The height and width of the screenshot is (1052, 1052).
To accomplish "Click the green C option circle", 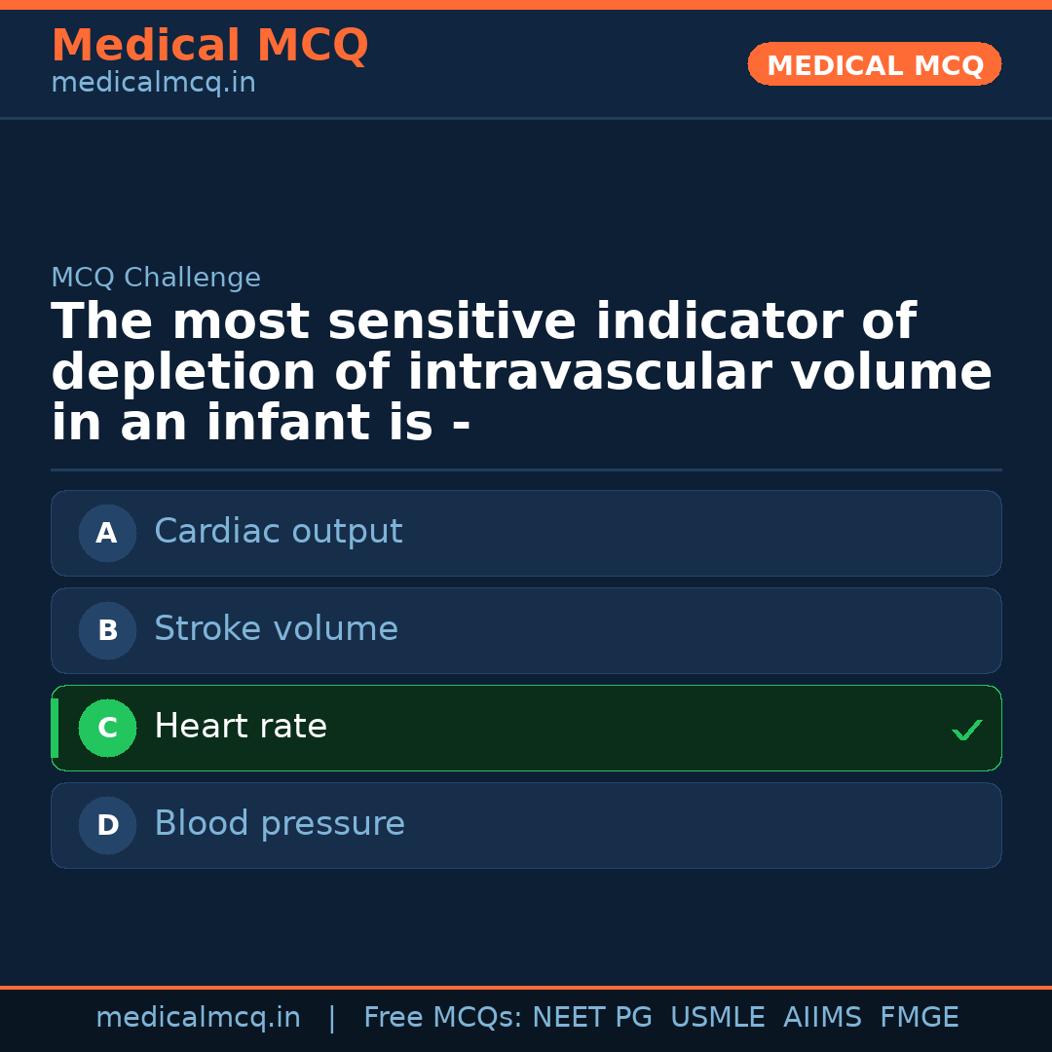I will (107, 728).
